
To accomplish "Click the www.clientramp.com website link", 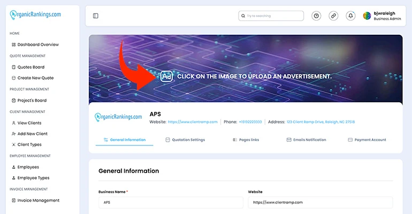I will point(193,122).
